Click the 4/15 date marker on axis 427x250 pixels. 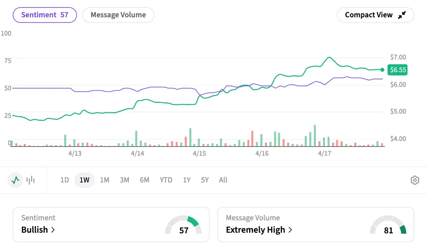[x=199, y=153]
